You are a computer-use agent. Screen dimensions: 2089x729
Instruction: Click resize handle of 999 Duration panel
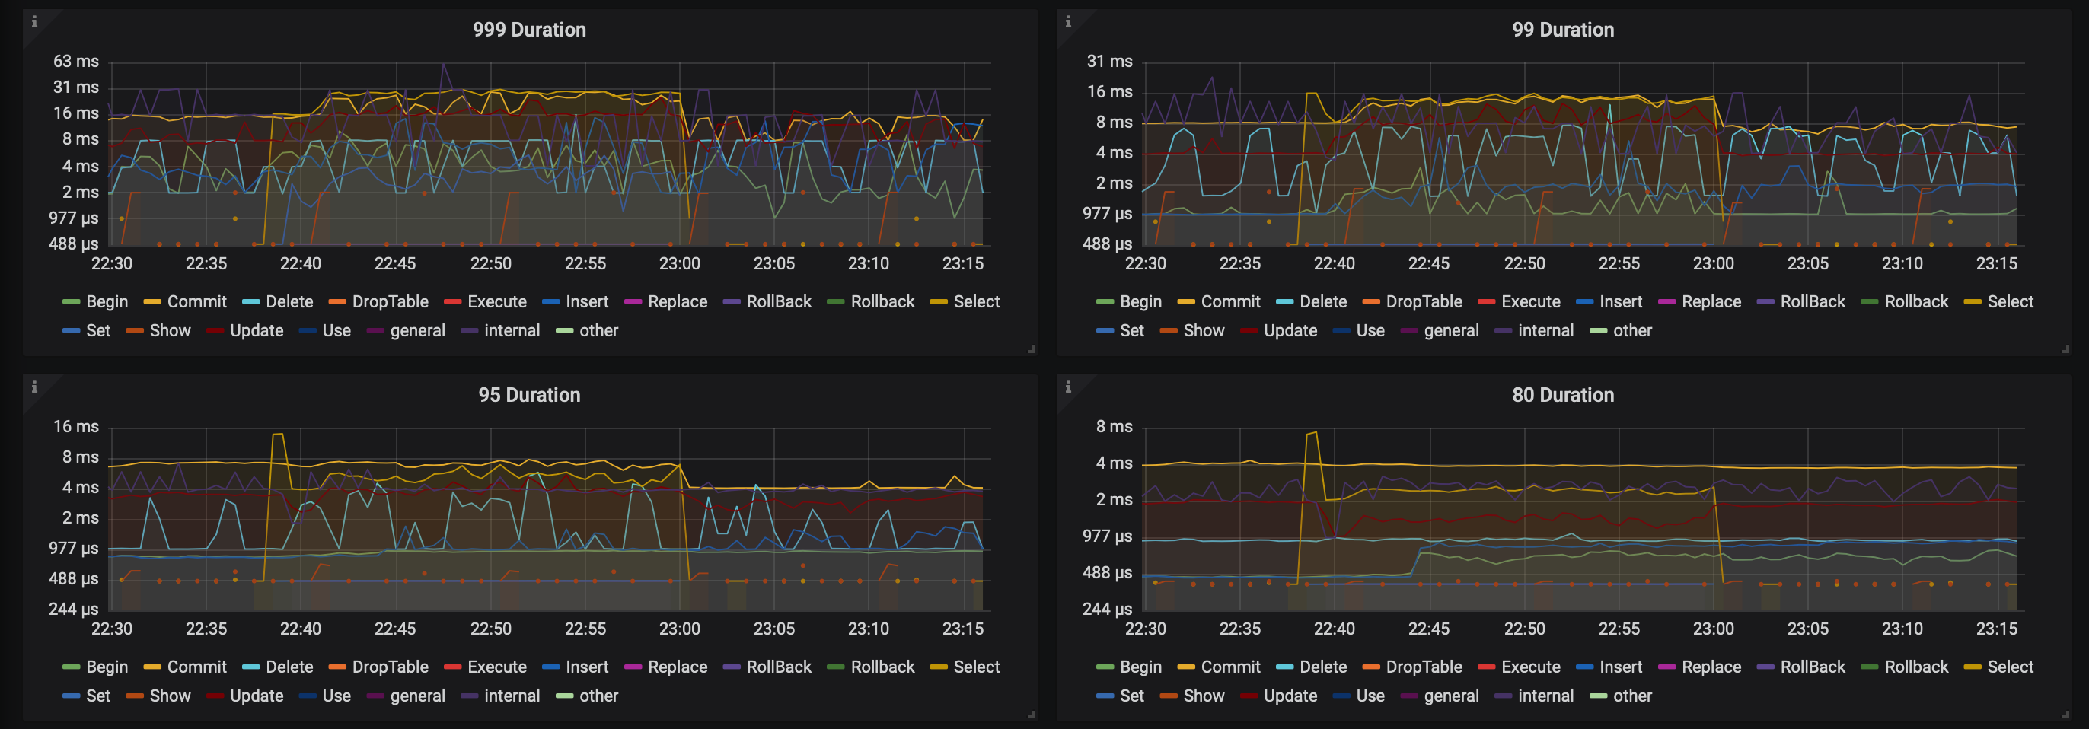click(x=1032, y=349)
